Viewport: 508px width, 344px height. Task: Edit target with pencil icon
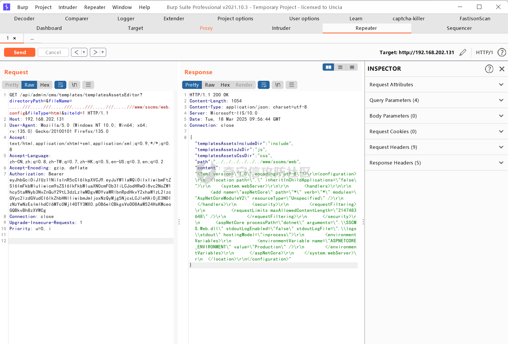(x=463, y=52)
